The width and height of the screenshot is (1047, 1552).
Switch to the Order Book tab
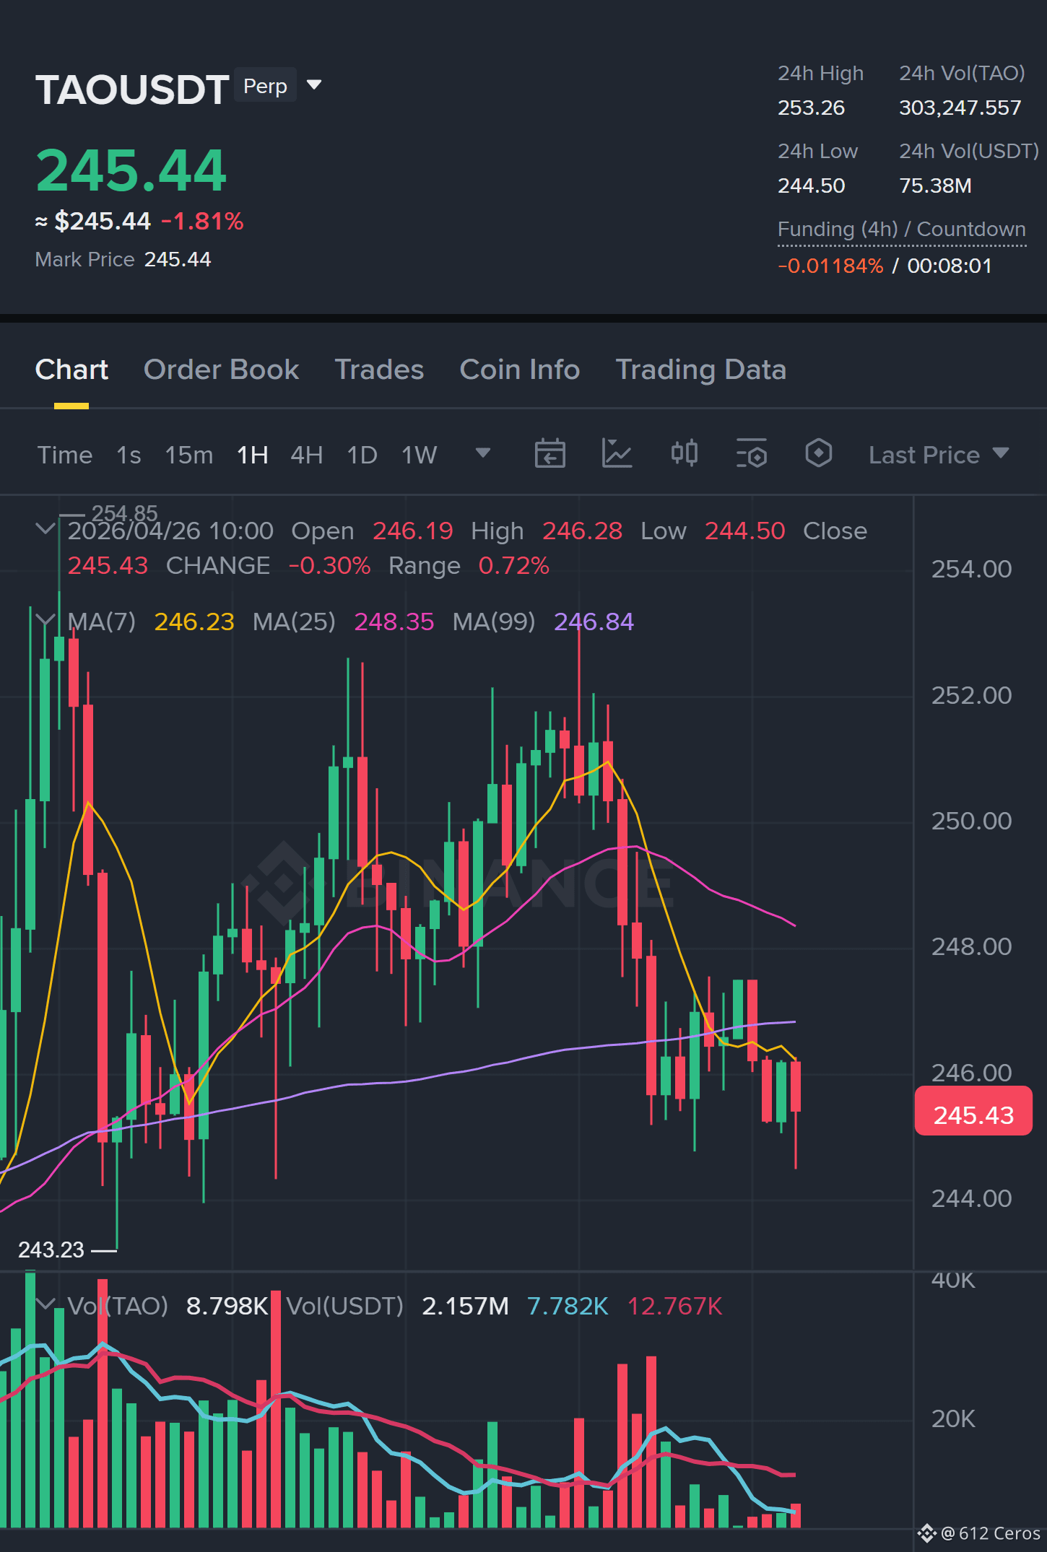pyautogui.click(x=221, y=370)
